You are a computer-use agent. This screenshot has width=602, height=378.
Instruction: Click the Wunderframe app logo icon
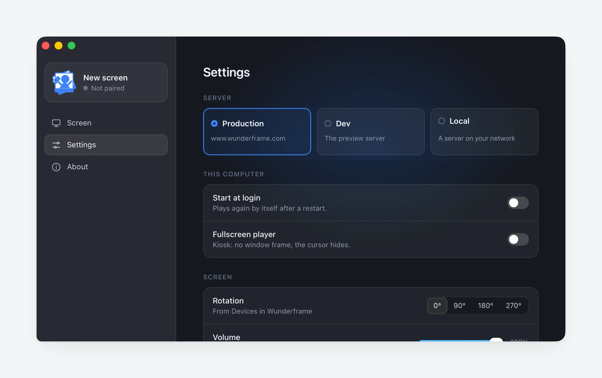pyautogui.click(x=64, y=82)
